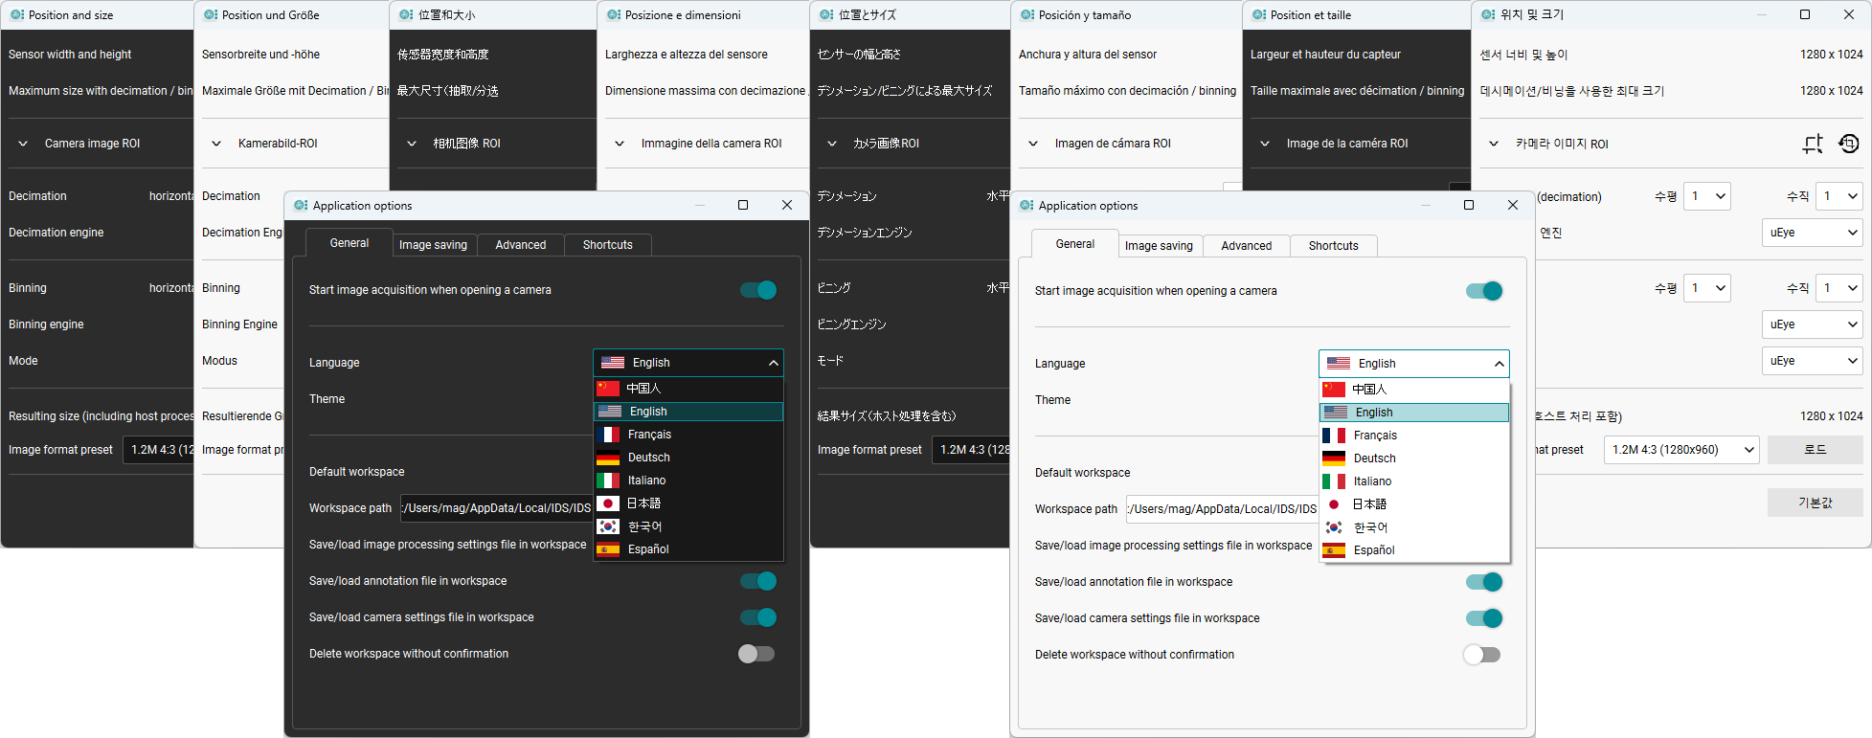Click the 로드 button in Korean window
The height and width of the screenshot is (738, 1872).
1816,450
